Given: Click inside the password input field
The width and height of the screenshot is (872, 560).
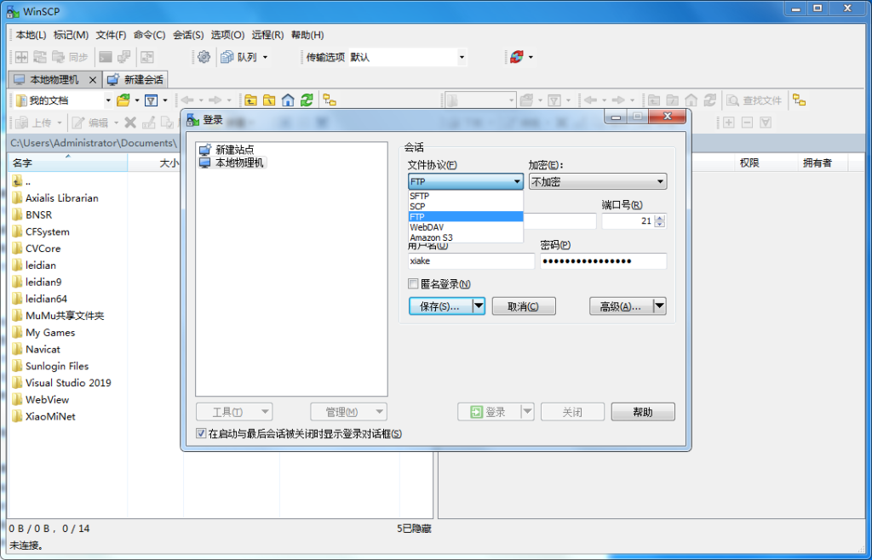Looking at the screenshot, I should (602, 260).
